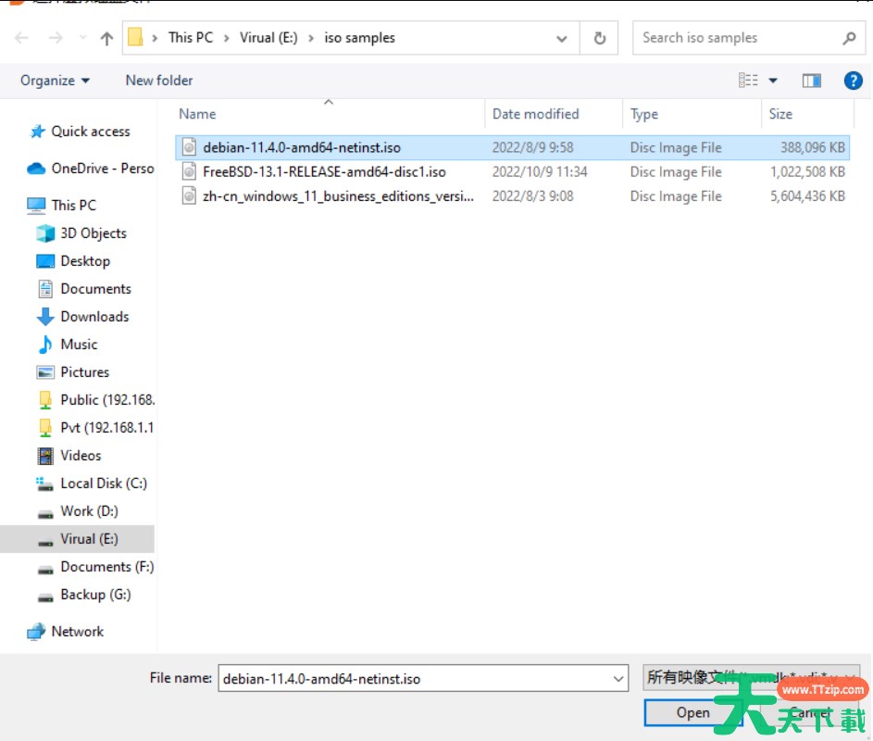Select This PC in navigation tree

tap(73, 205)
